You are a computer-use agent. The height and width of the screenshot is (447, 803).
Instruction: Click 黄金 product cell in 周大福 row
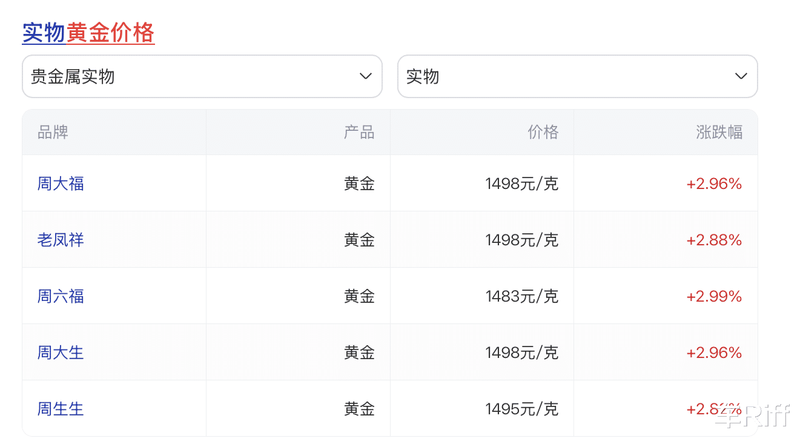tap(359, 184)
